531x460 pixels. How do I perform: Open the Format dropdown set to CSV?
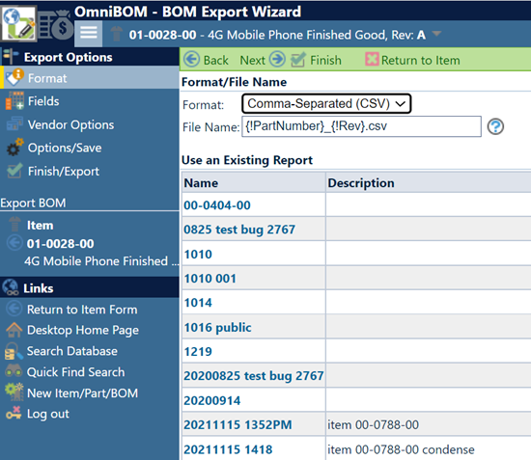[326, 103]
